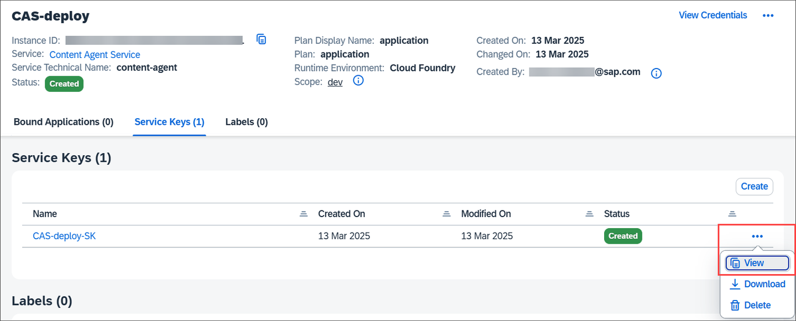Open the CAS-deploy instance overflow menu
Screen dimensions: 796x321
(x=768, y=15)
